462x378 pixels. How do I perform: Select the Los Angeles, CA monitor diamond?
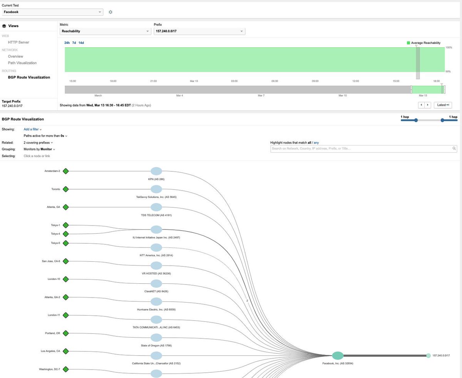65,351
